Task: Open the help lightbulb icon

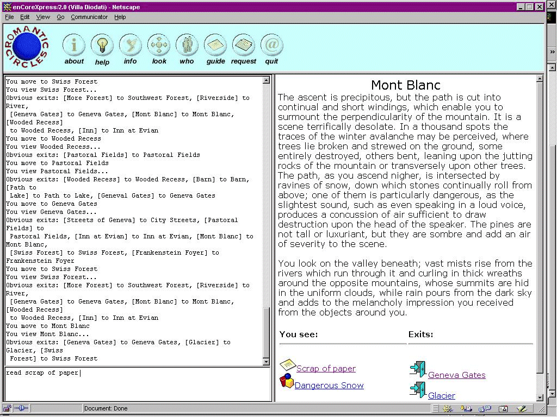Action: point(102,46)
